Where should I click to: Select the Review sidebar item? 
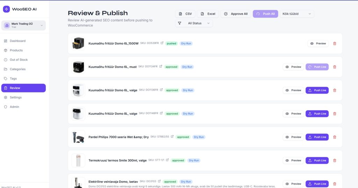(23, 88)
